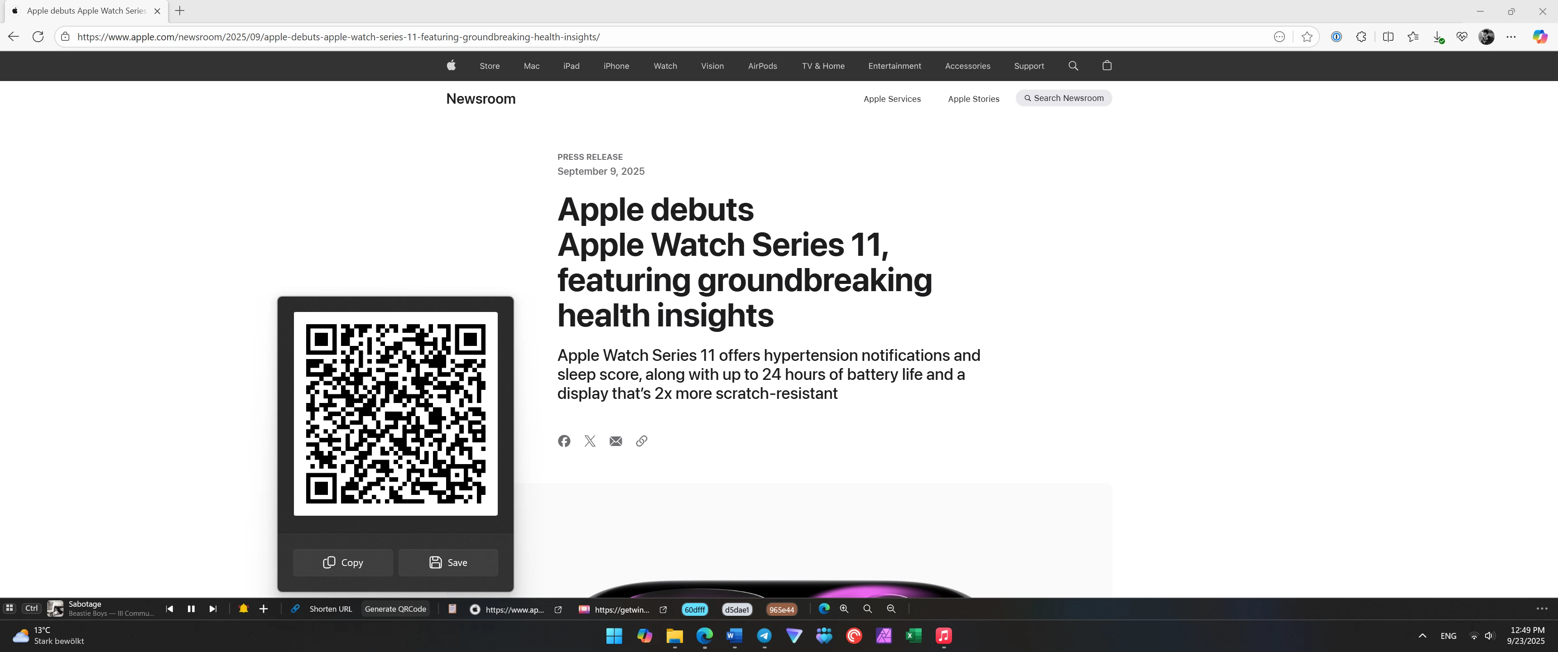
Task: Open the Watch menu in Apple navigation
Action: click(x=665, y=66)
